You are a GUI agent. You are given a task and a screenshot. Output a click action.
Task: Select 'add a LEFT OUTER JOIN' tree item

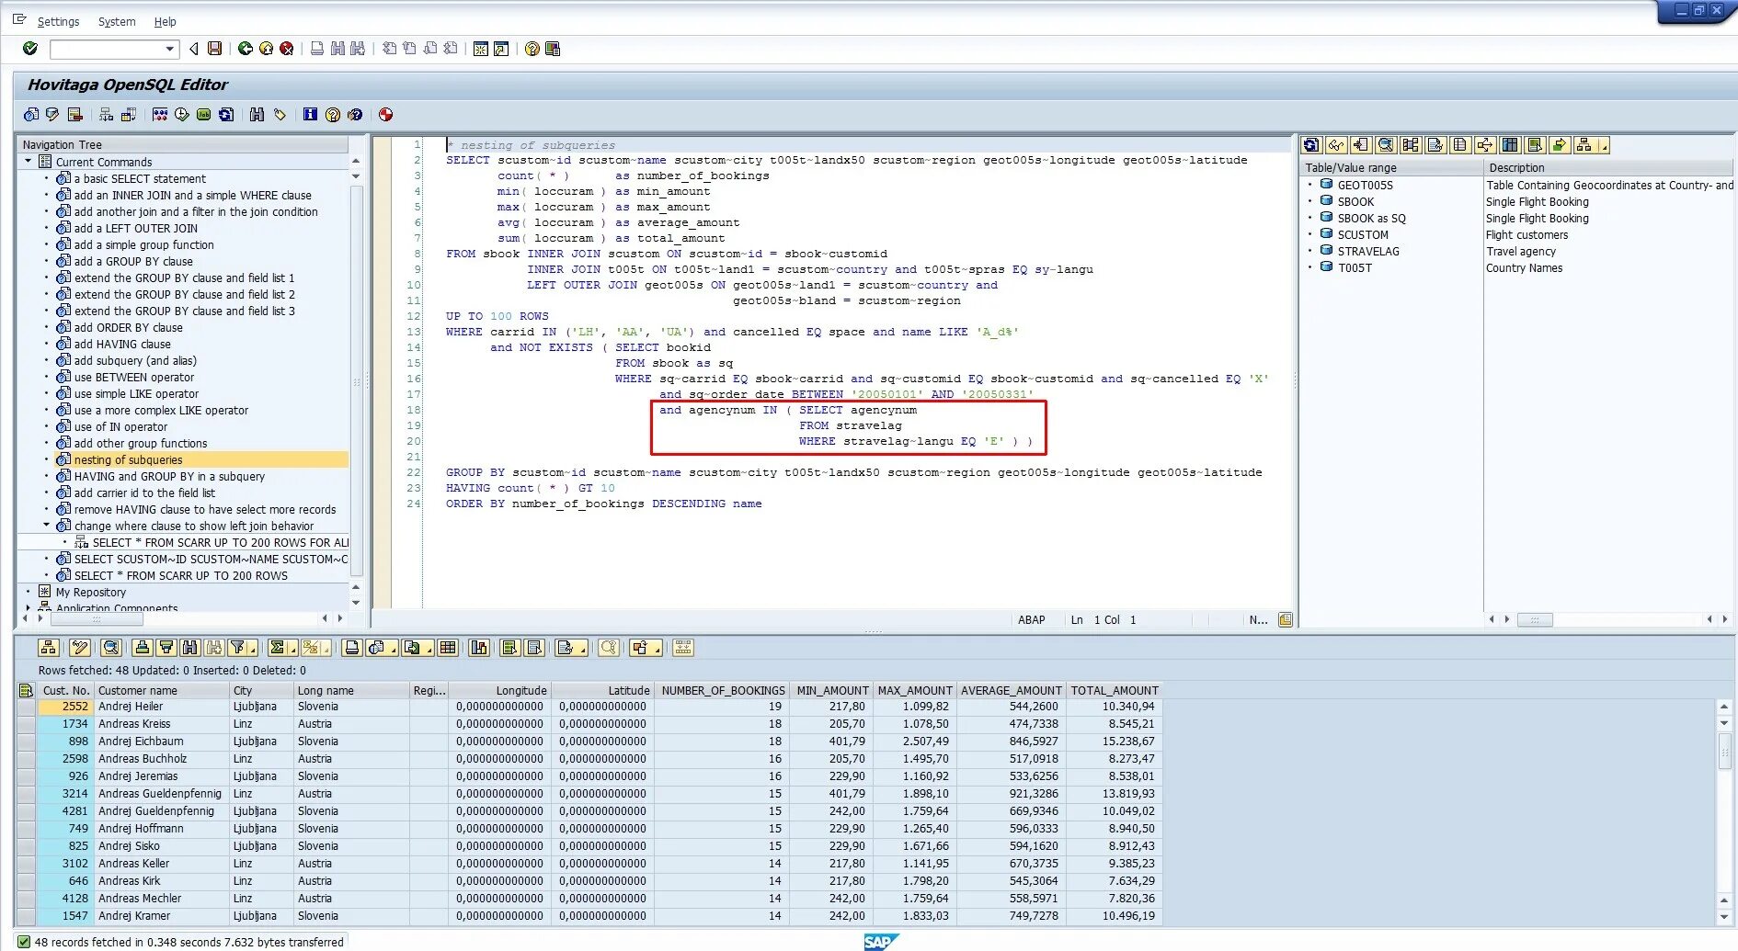(x=136, y=228)
